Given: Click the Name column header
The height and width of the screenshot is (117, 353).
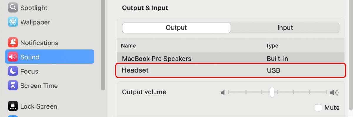Looking at the screenshot, I should click(x=128, y=46).
